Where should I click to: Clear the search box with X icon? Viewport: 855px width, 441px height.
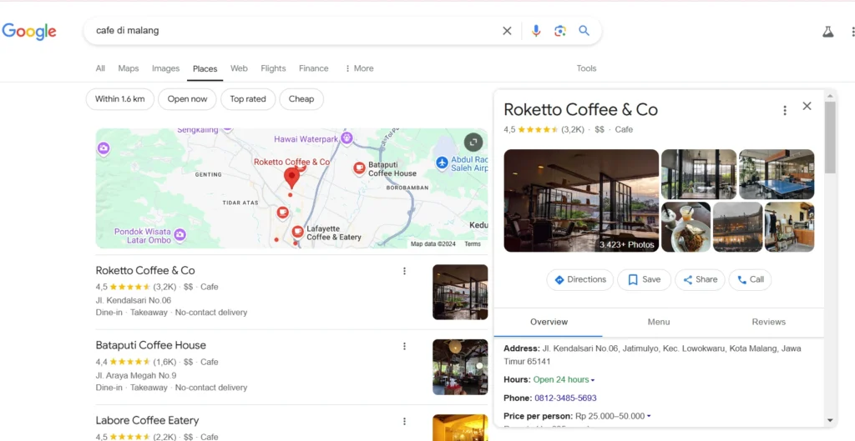(507, 31)
